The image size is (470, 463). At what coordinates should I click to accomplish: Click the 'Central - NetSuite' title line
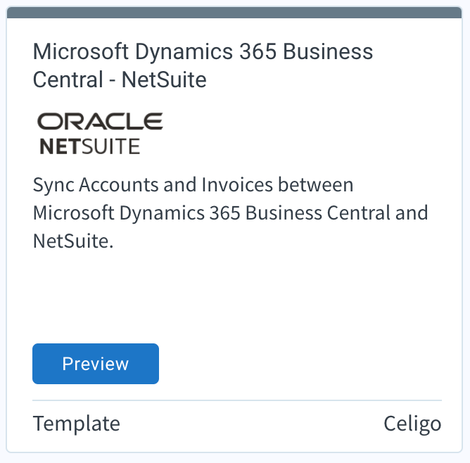coord(120,80)
